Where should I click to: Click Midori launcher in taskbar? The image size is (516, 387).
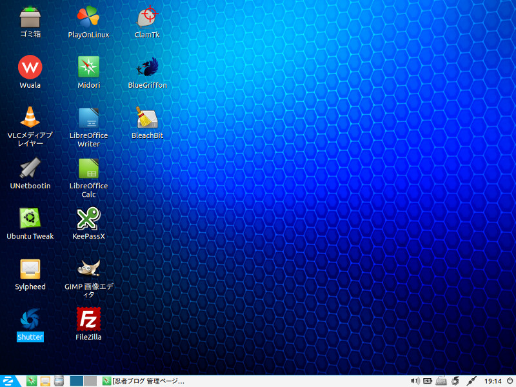[x=32, y=381]
